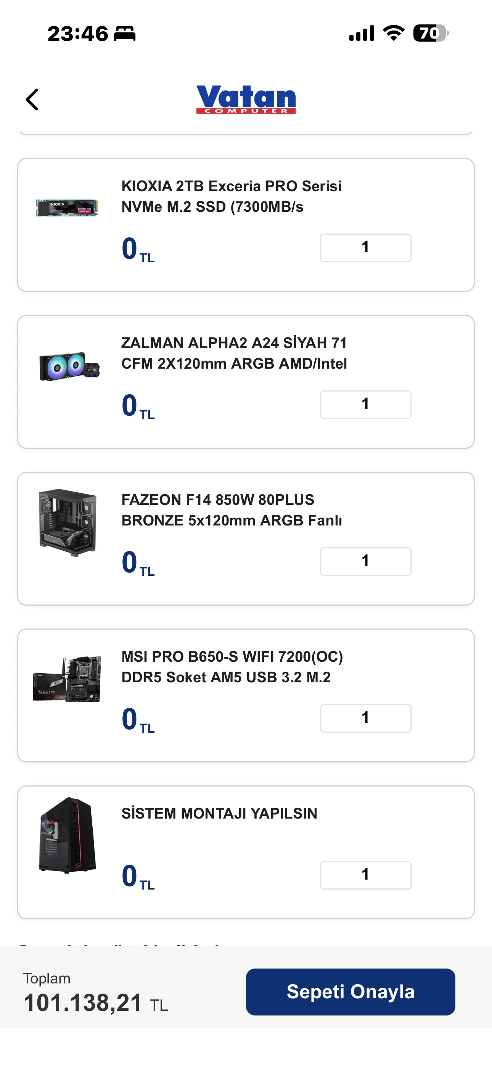
Task: Edit quantity for SİSTEM MONTAJI YAPILSIN
Action: pos(365,875)
